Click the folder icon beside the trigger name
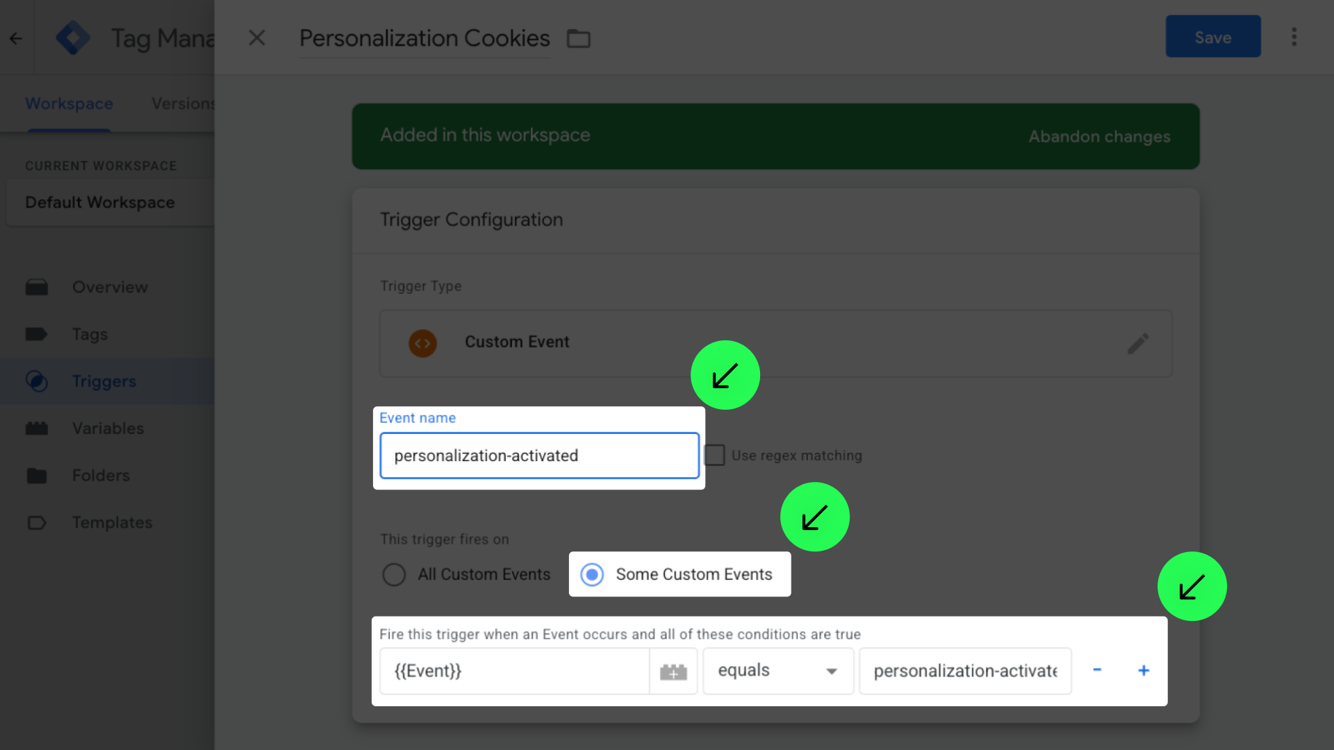1334x750 pixels. [x=579, y=39]
